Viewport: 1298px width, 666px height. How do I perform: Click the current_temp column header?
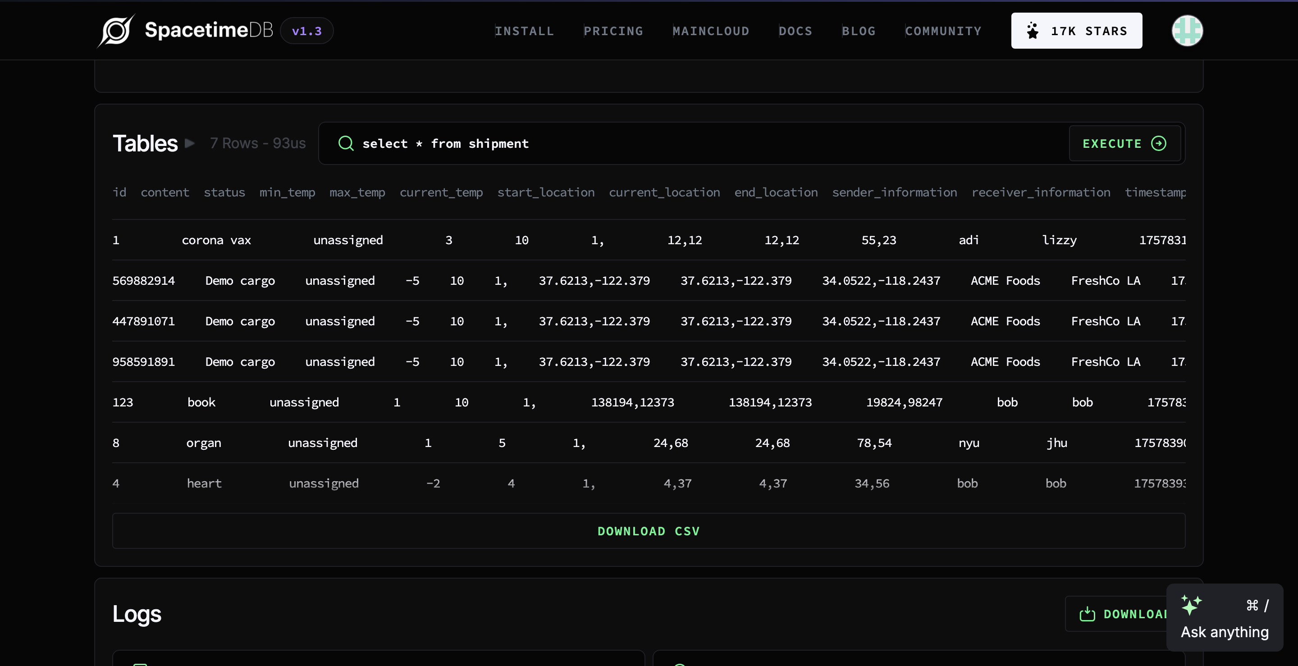[x=441, y=192]
